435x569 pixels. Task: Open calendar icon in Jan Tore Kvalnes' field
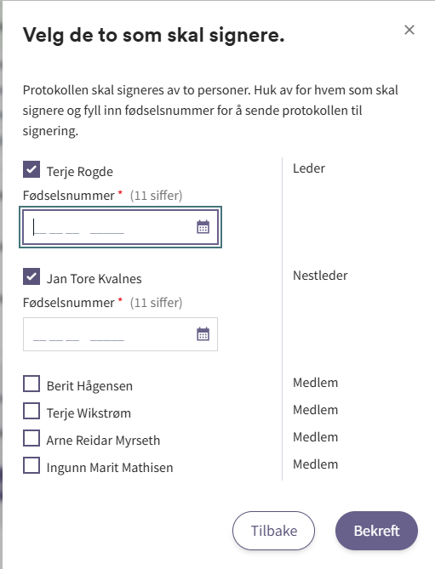tap(203, 334)
